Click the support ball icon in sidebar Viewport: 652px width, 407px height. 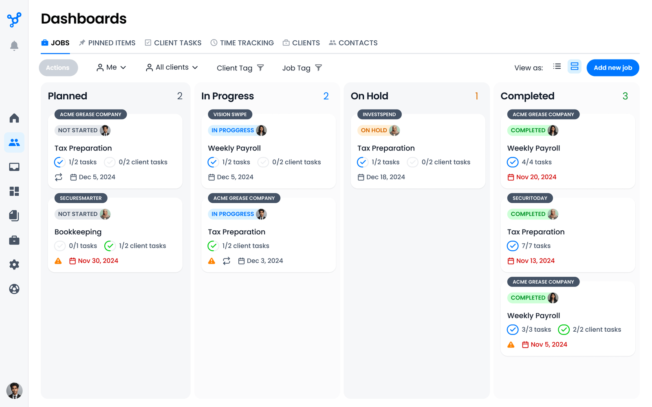click(x=14, y=289)
